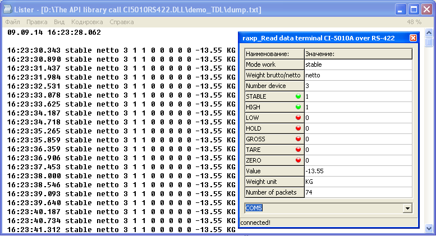The width and height of the screenshot is (436, 236).
Task: Click the red GROSS indicator light
Action: [298, 138]
